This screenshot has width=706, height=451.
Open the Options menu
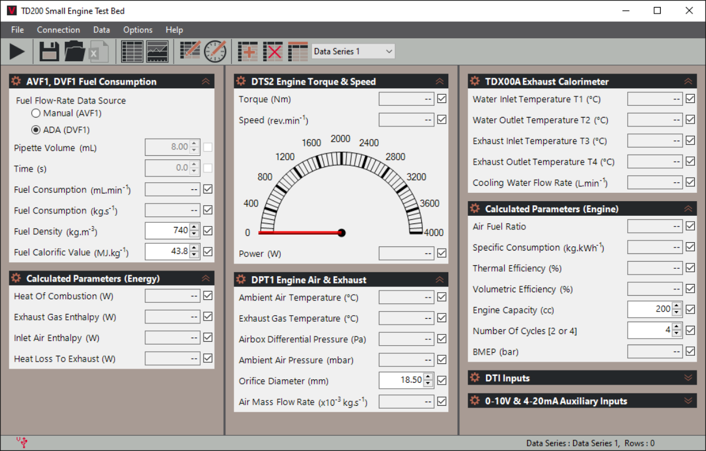138,30
